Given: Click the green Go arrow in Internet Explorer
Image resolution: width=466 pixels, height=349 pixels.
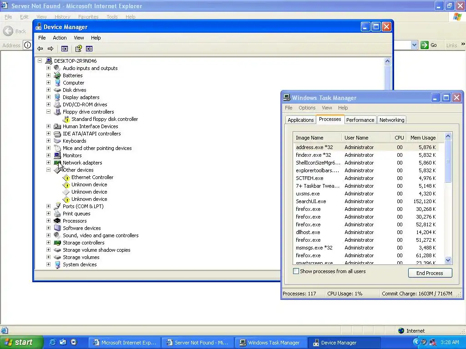Looking at the screenshot, I should 425,45.
